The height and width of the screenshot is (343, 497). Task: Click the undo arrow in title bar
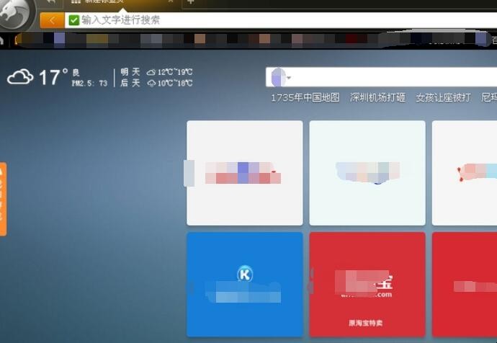[50, 3]
